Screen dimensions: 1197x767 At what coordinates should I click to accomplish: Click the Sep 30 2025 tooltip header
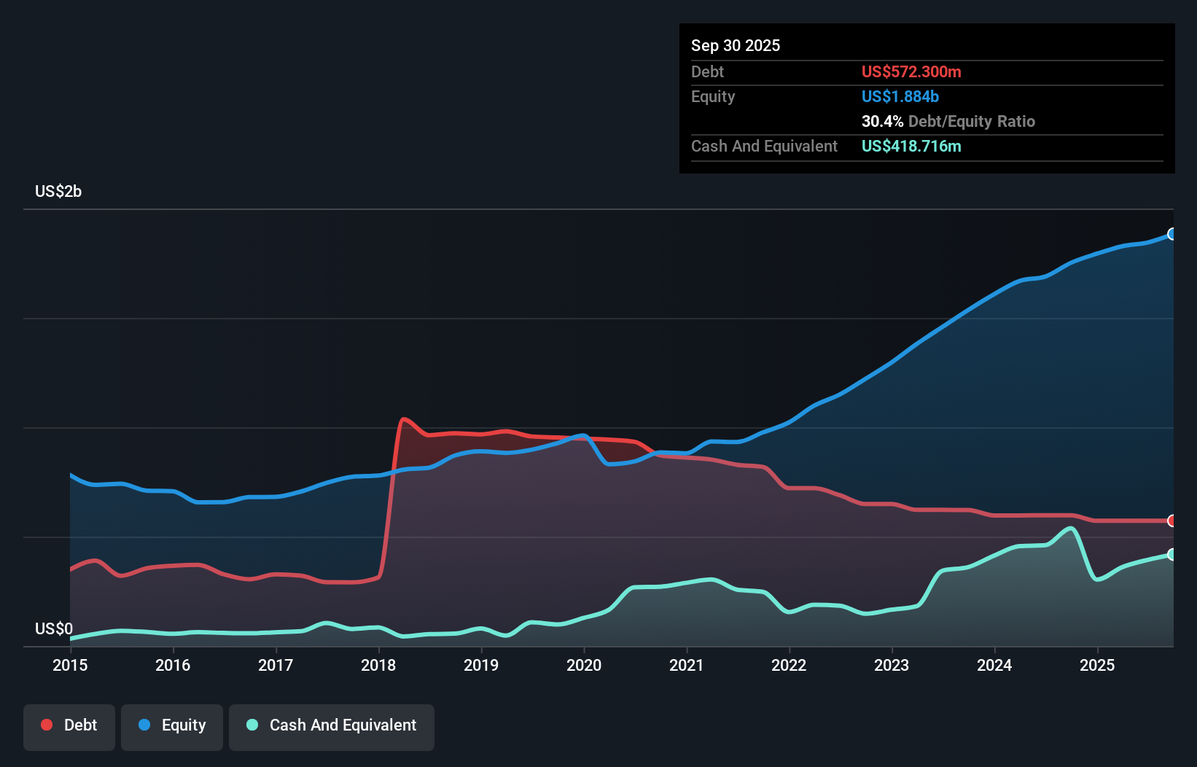point(736,45)
